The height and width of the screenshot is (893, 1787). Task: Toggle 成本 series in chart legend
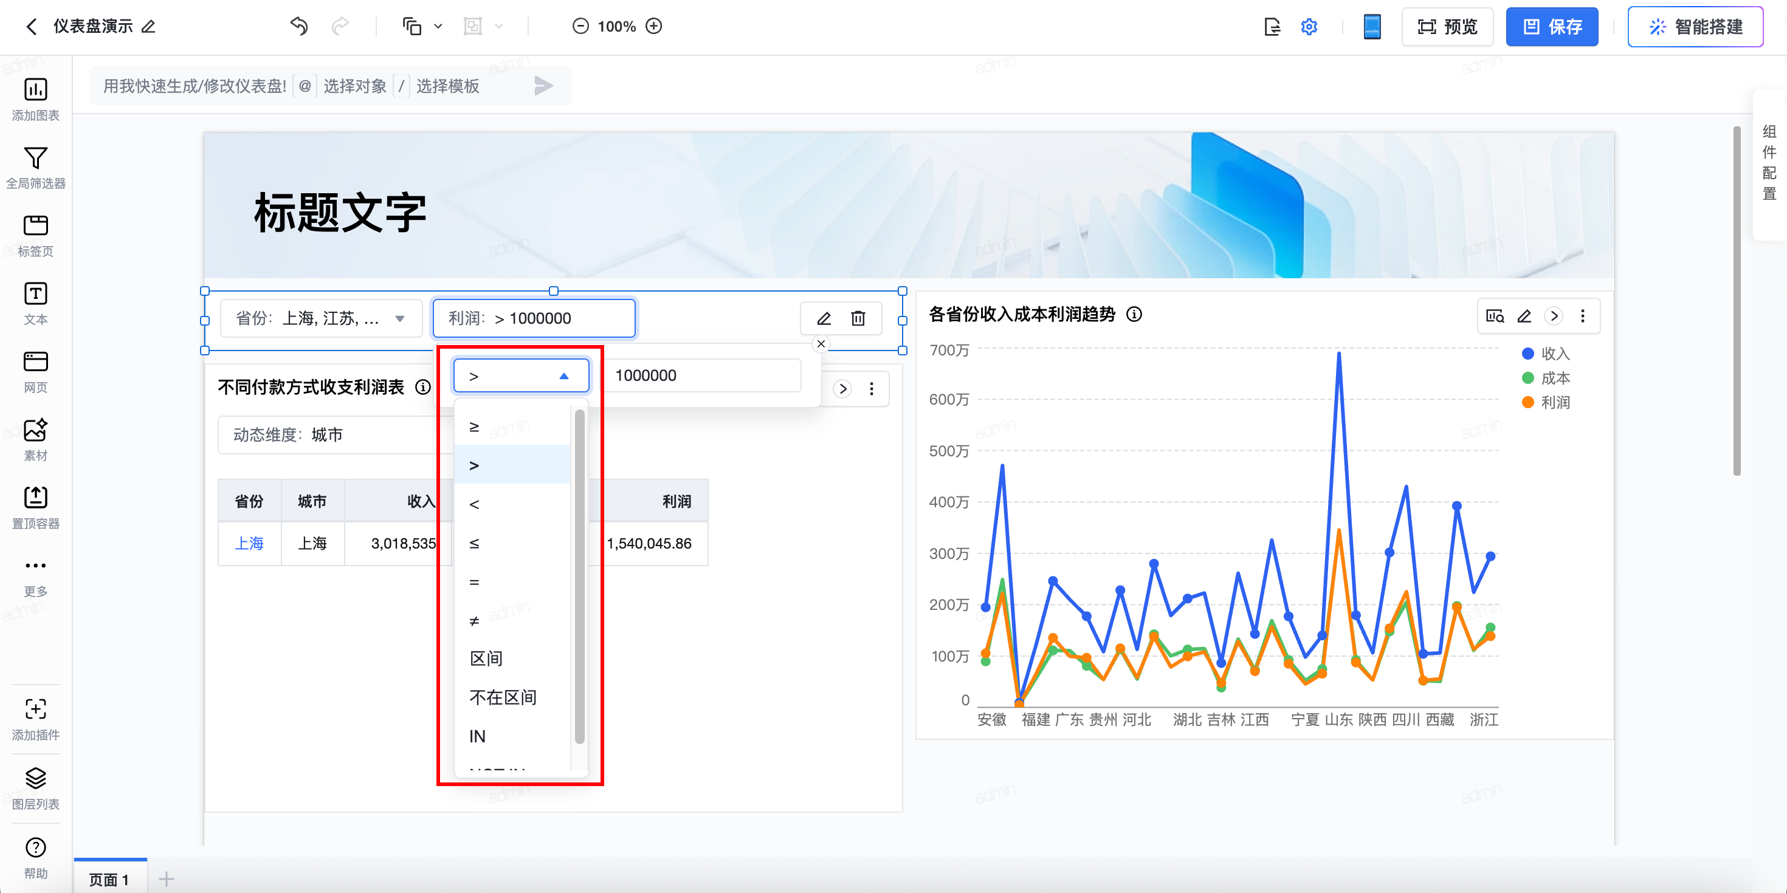click(1546, 378)
